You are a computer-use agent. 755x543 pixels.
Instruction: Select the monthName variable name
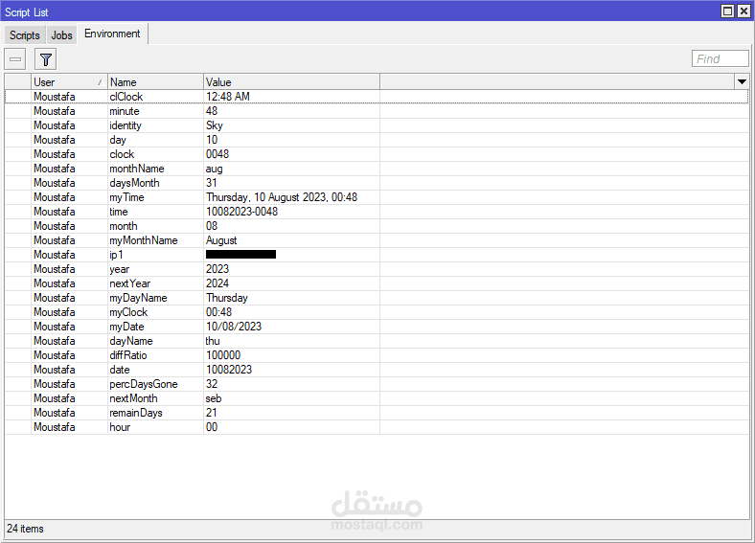(x=137, y=169)
